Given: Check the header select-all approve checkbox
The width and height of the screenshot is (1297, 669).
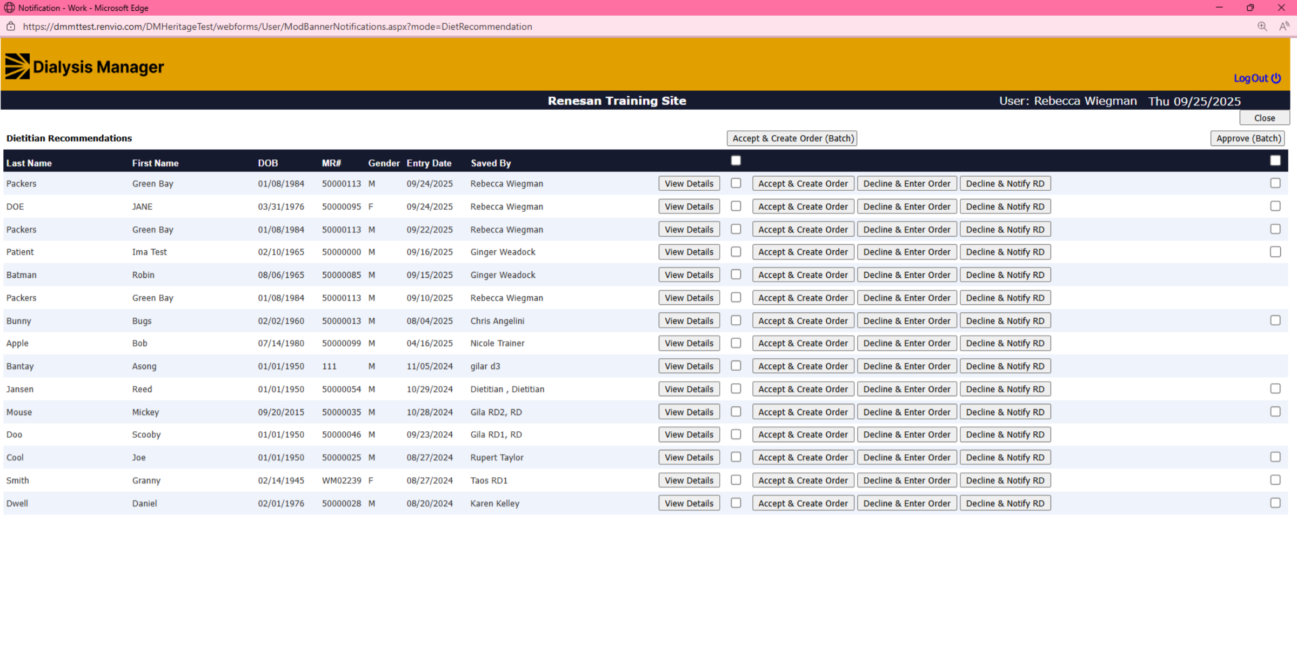Looking at the screenshot, I should coord(1275,160).
